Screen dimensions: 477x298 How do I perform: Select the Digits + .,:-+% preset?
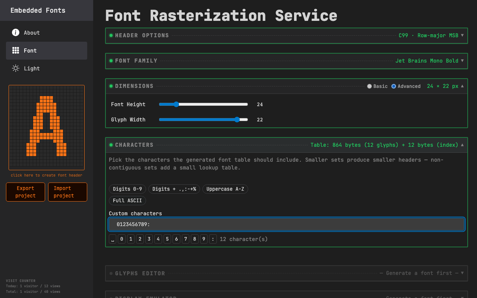click(174, 189)
